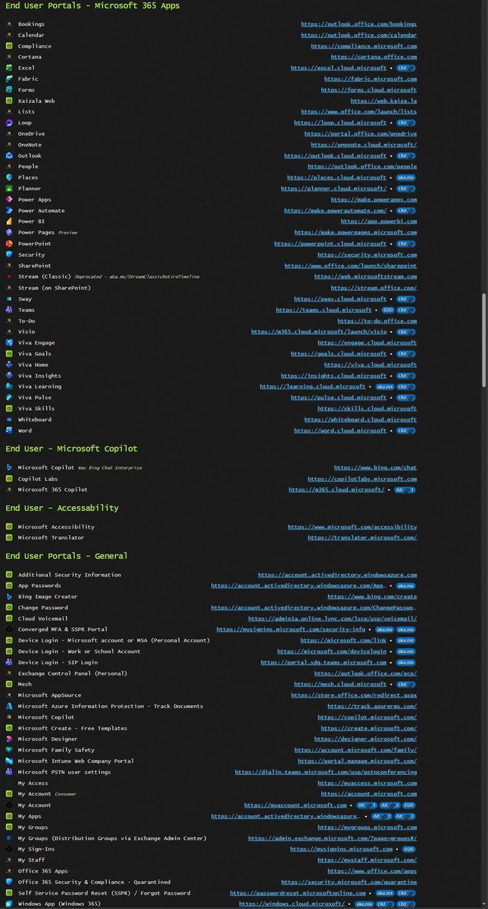Click the Viva Pulse icon
The width and height of the screenshot is (488, 909).
(x=9, y=398)
